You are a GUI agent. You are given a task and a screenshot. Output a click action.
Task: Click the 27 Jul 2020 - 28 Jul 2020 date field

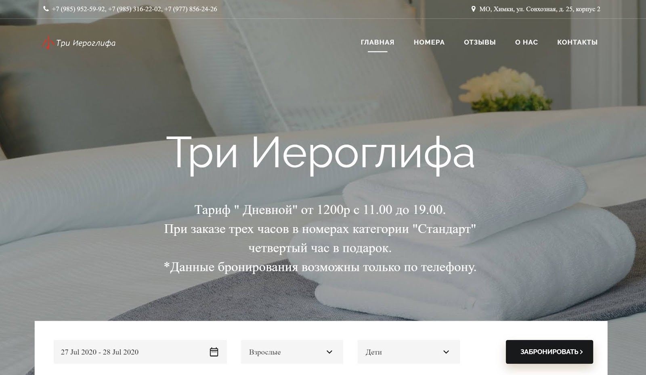[x=140, y=352]
